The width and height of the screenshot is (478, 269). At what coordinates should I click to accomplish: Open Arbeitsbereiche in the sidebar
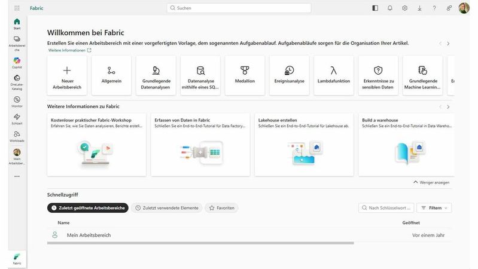pos(17,43)
